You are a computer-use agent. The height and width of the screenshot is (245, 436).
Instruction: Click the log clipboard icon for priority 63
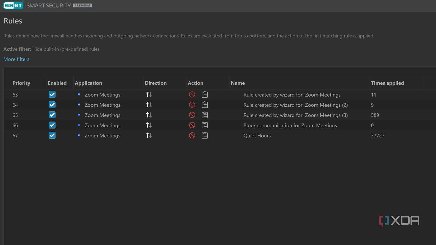click(x=205, y=94)
